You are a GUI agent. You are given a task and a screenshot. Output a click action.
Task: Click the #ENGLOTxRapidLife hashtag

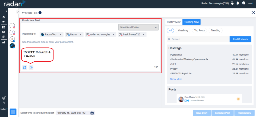[181, 74]
